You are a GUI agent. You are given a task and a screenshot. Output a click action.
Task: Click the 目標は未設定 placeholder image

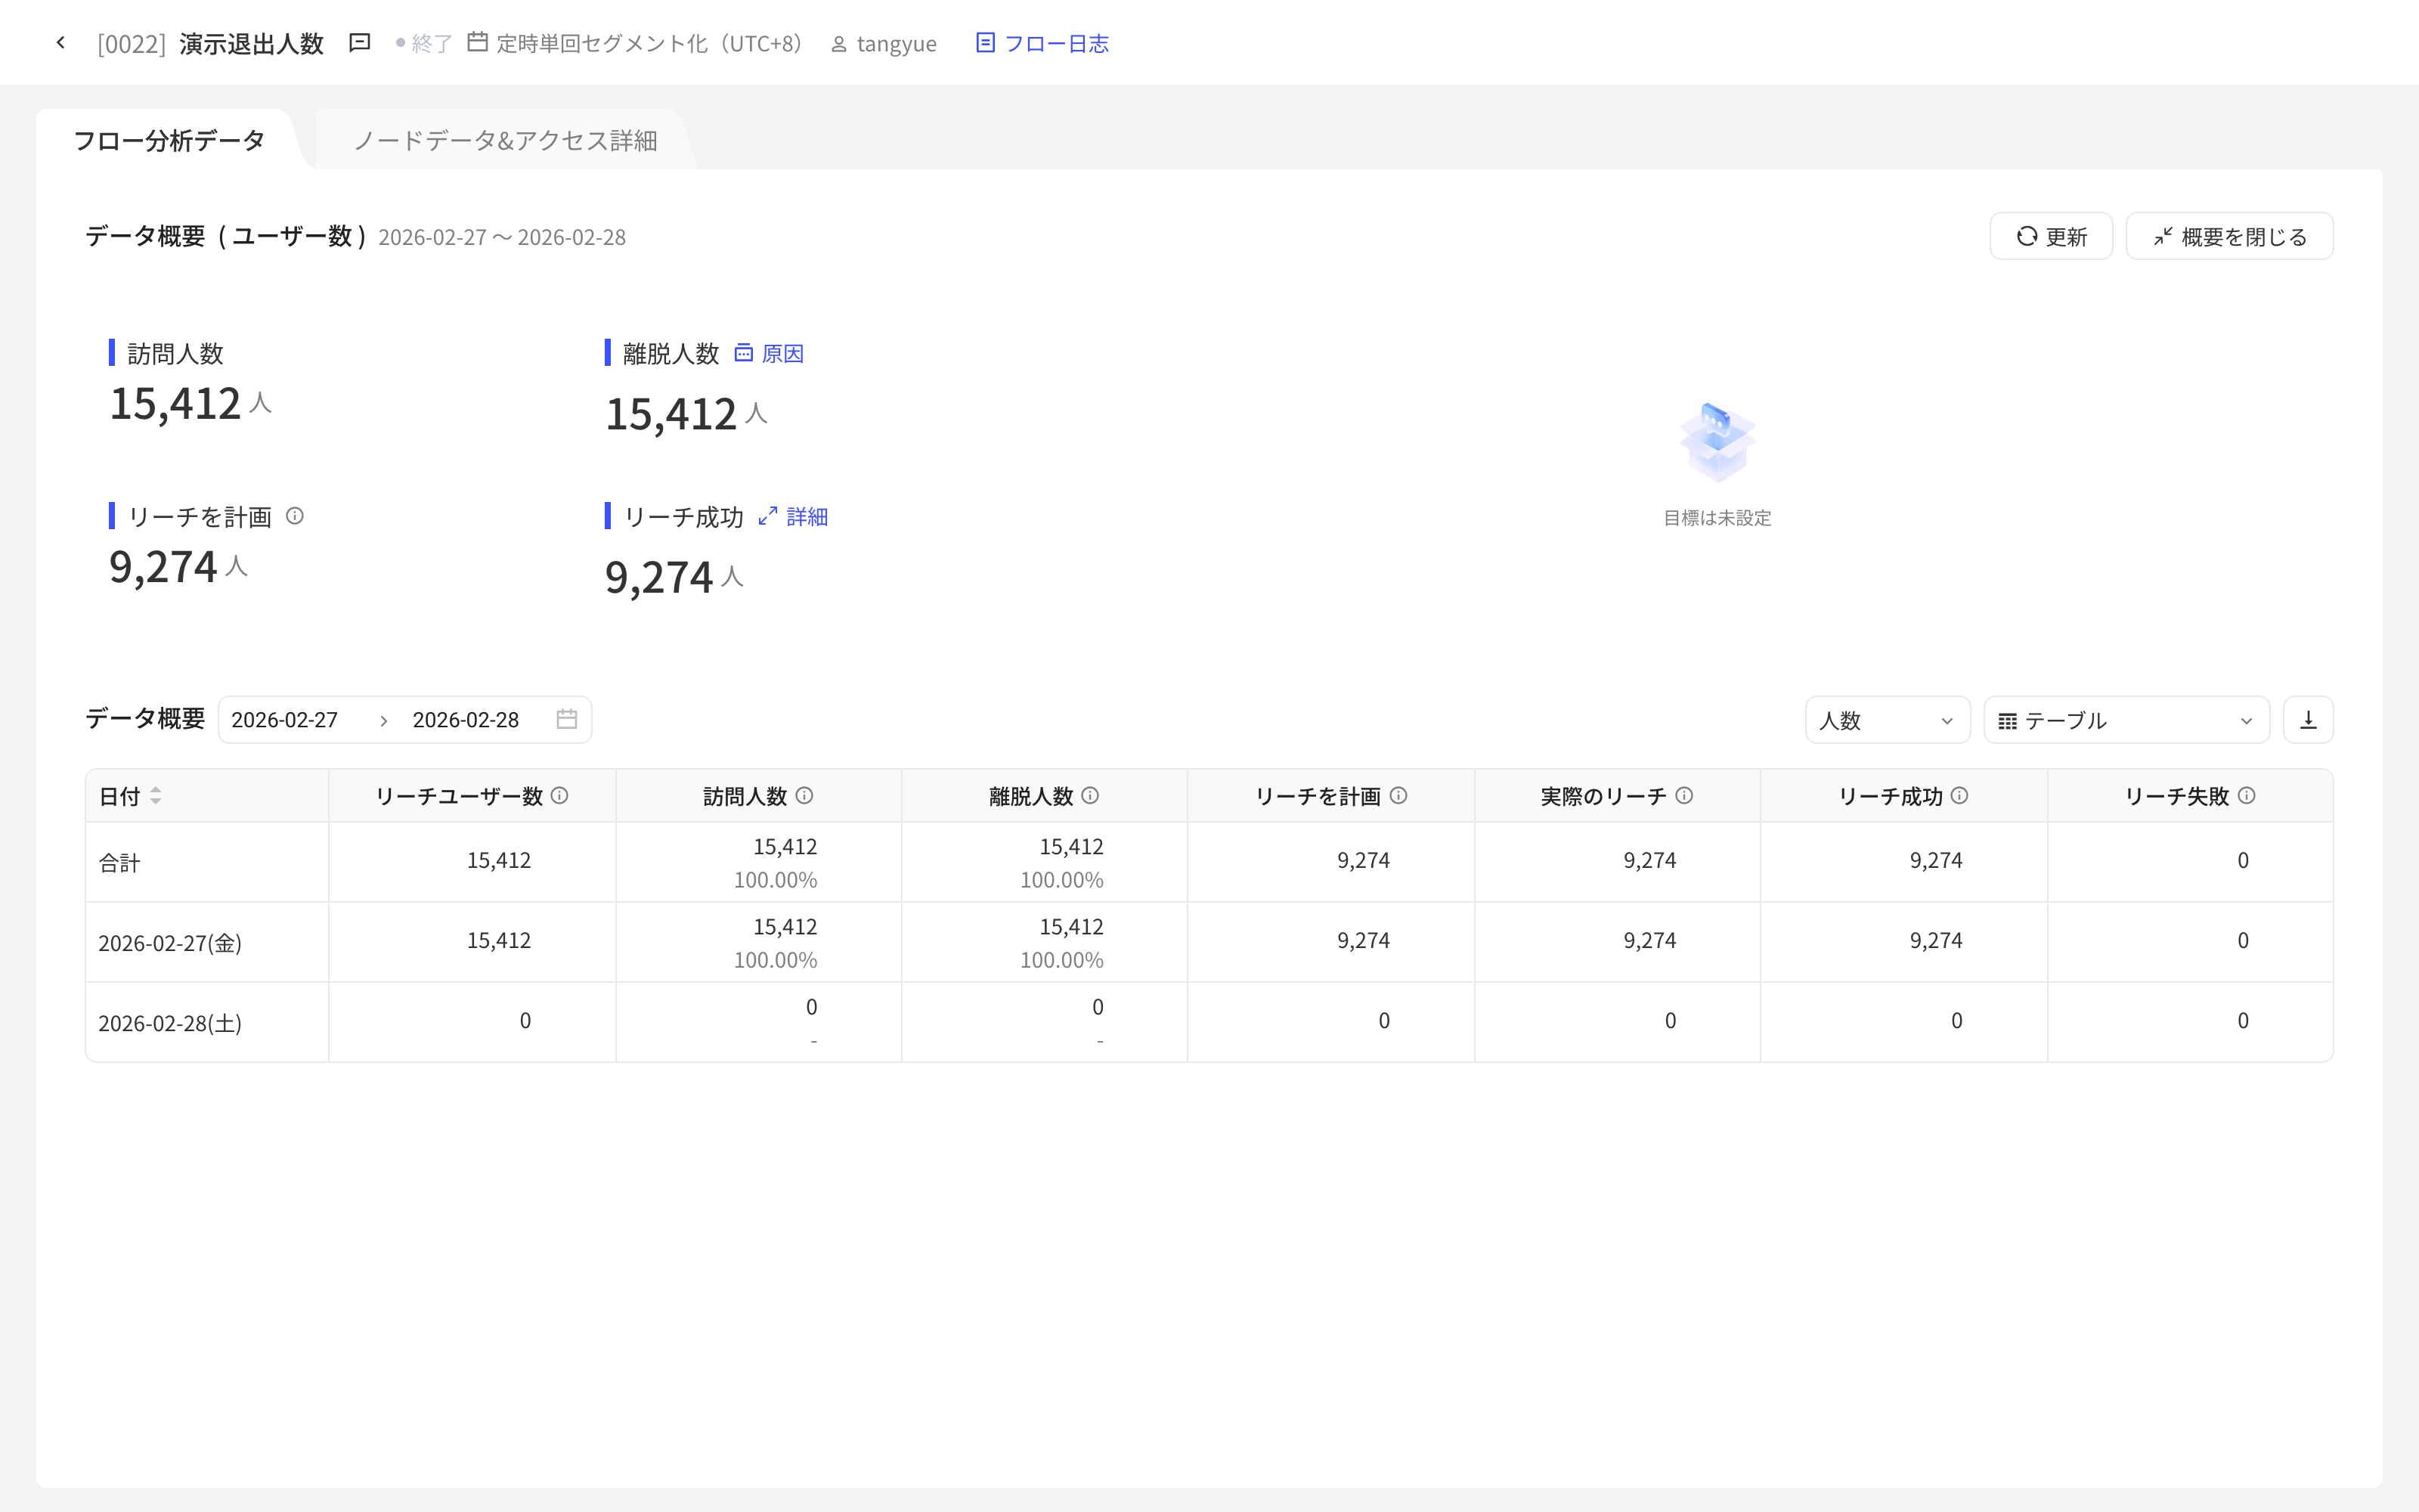coord(1716,442)
